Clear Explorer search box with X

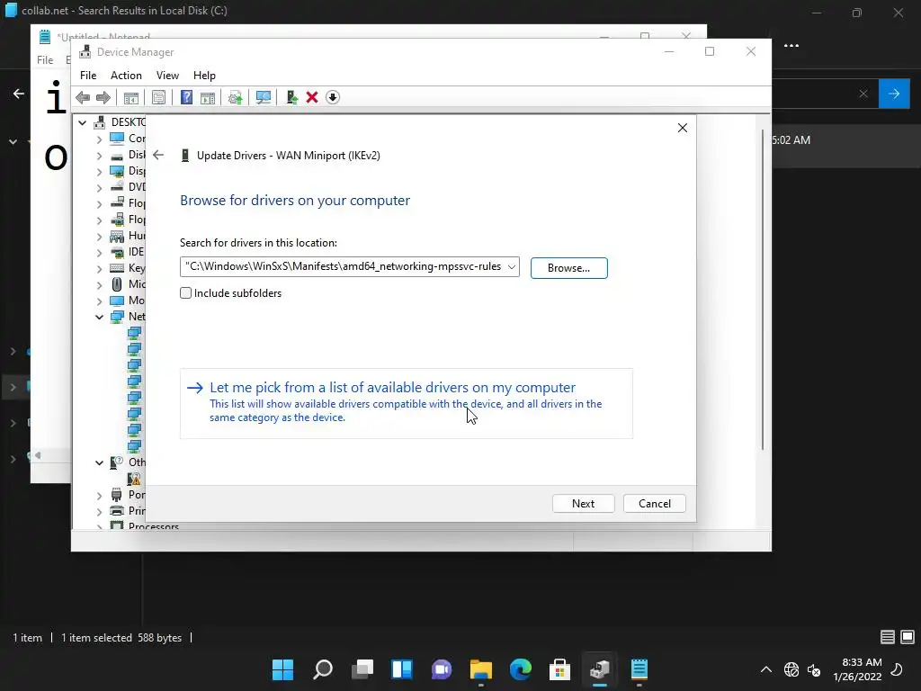click(863, 94)
